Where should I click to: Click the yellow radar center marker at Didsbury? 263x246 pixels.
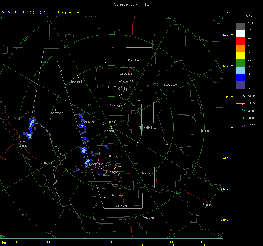[x=111, y=128]
